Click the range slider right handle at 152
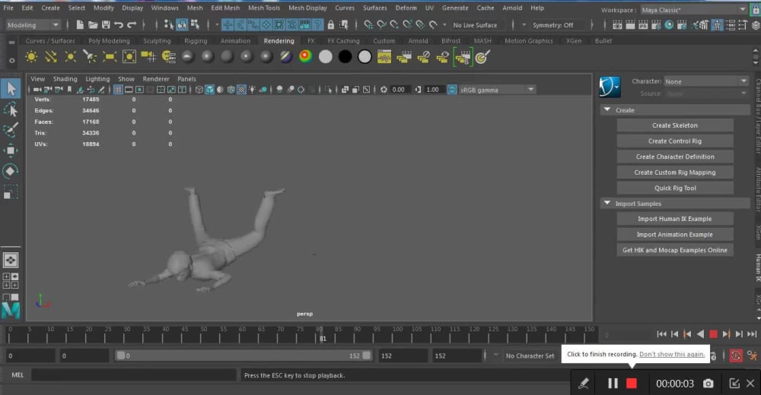The height and width of the screenshot is (395, 761). click(367, 355)
